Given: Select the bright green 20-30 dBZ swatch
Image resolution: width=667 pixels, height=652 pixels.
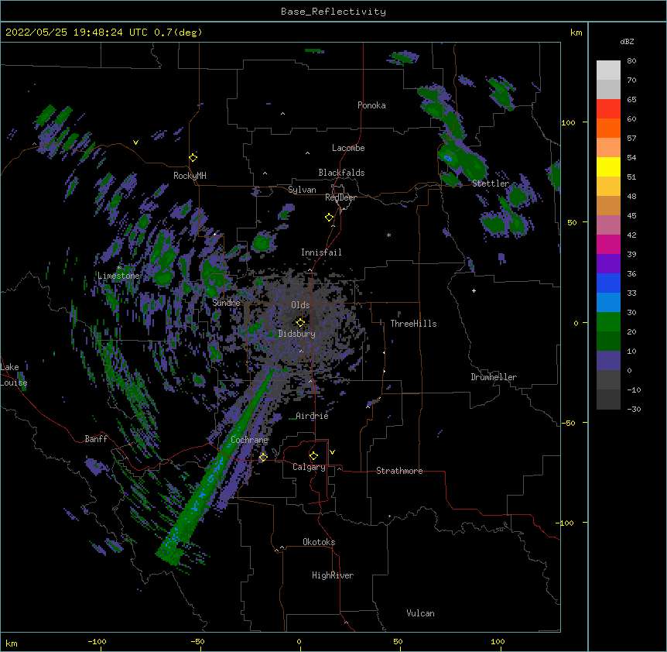Looking at the screenshot, I should 608,322.
